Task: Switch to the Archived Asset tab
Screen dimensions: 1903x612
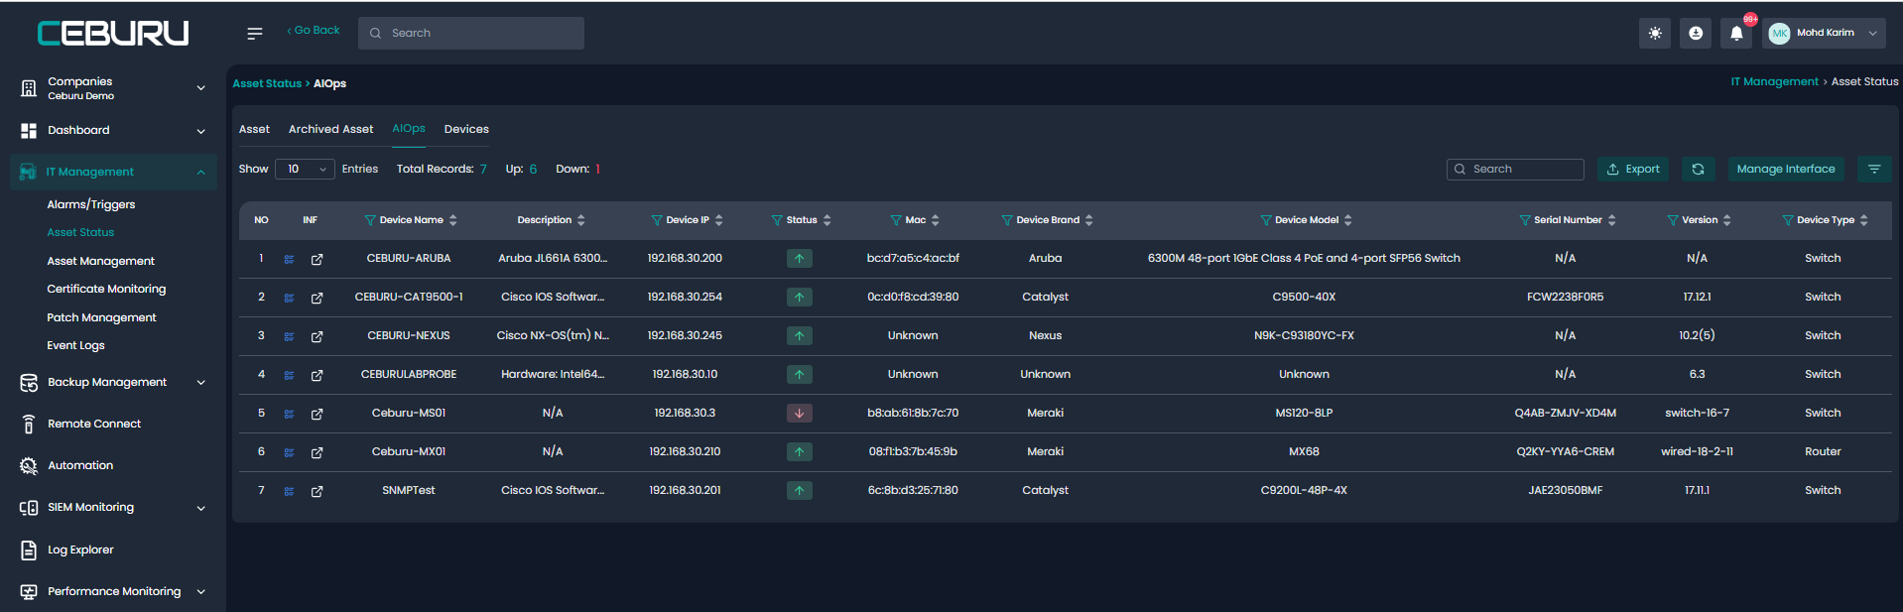Action: (x=330, y=130)
